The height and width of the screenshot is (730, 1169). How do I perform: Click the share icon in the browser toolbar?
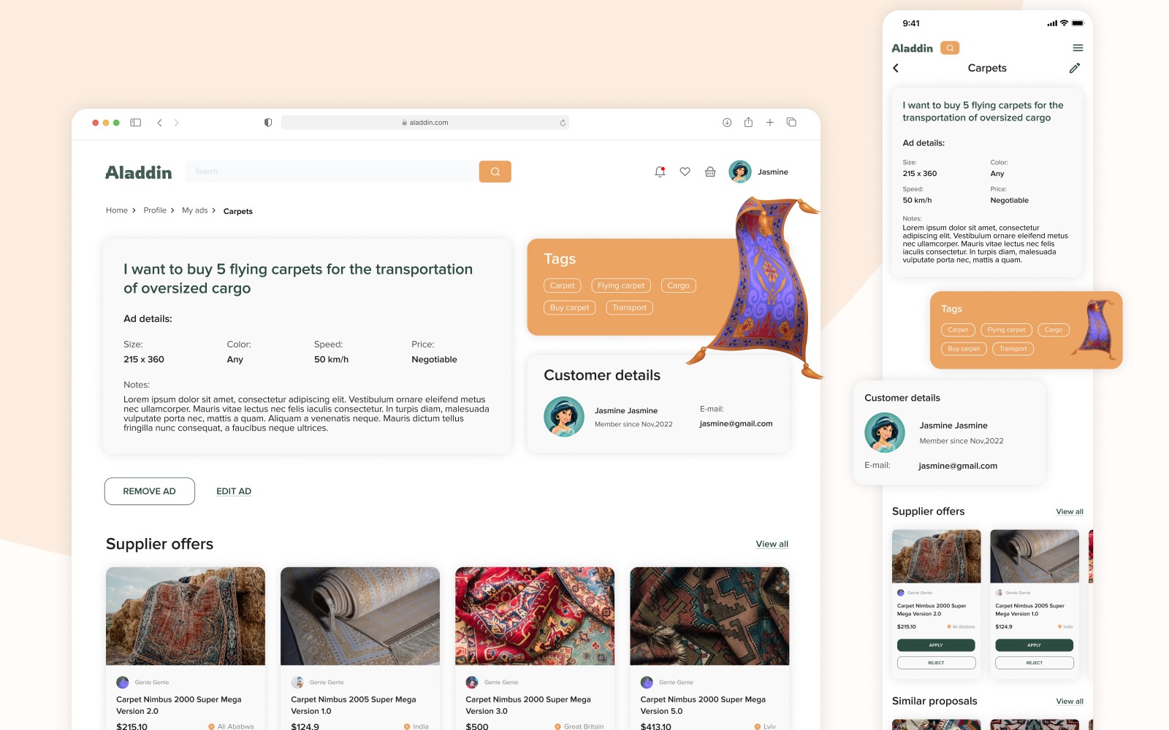point(748,123)
